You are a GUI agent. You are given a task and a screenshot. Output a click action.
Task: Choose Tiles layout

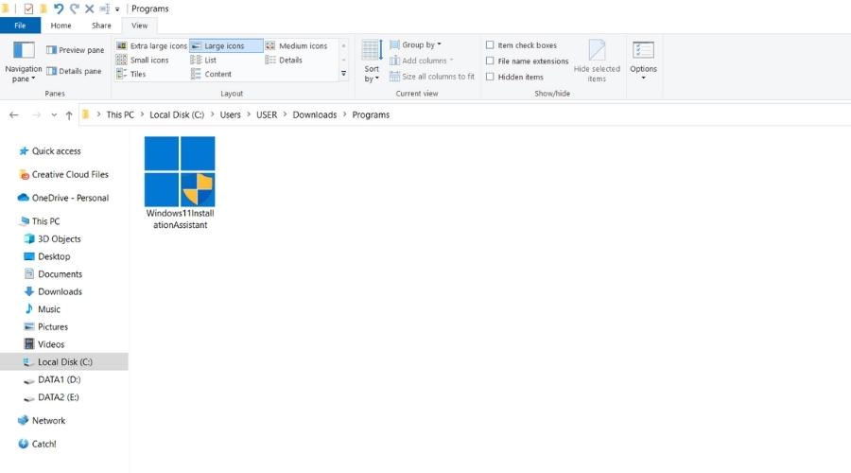131,74
